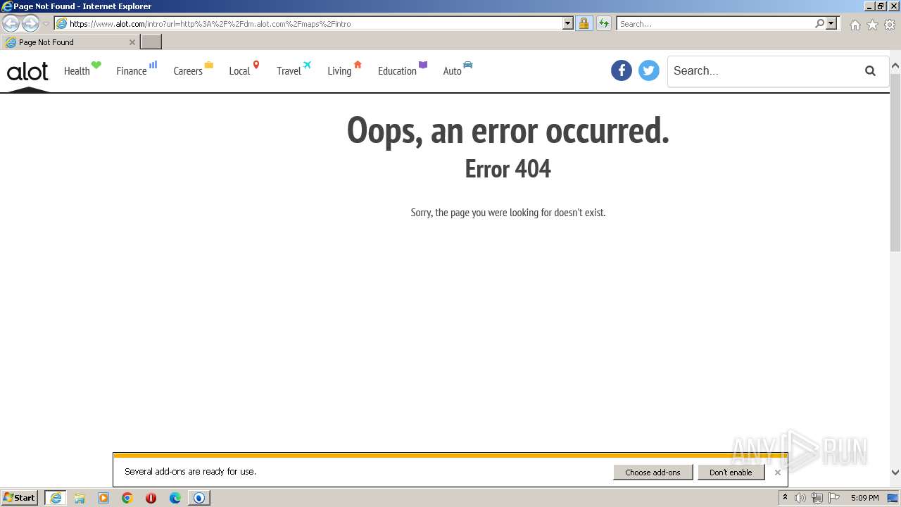Click the alot logo
This screenshot has width=901, height=507.
27,71
